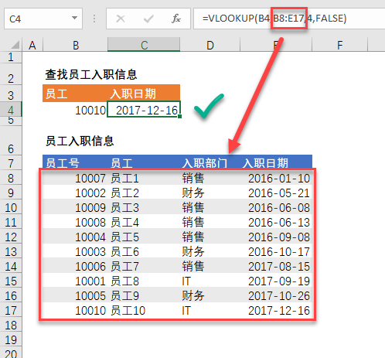Screen dimensions: 385x358
Task: Open the Insert Function fx icon
Action: click(176, 19)
